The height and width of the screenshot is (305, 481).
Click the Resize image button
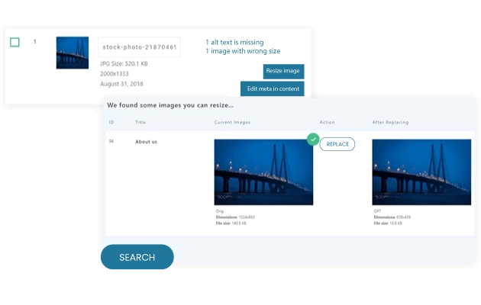[x=283, y=71]
